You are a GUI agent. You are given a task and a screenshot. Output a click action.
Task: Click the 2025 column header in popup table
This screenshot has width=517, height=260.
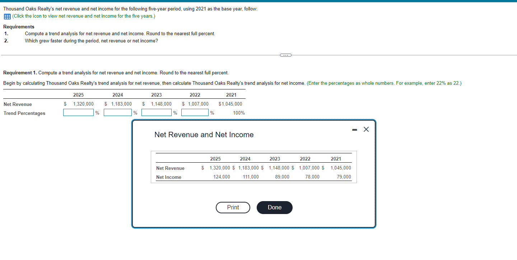point(215,159)
